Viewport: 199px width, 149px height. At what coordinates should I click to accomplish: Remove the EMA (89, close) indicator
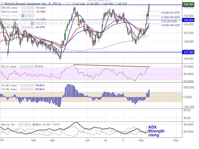(33, 16)
